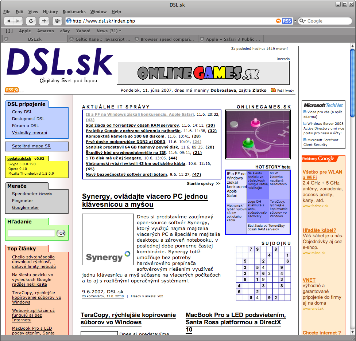Reload the page with the refresh button

coord(31,21)
